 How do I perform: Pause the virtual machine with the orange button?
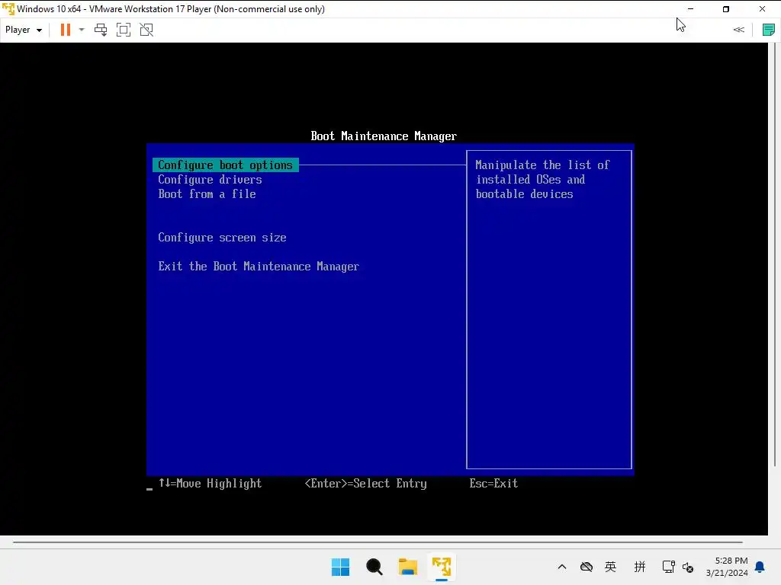(66, 30)
